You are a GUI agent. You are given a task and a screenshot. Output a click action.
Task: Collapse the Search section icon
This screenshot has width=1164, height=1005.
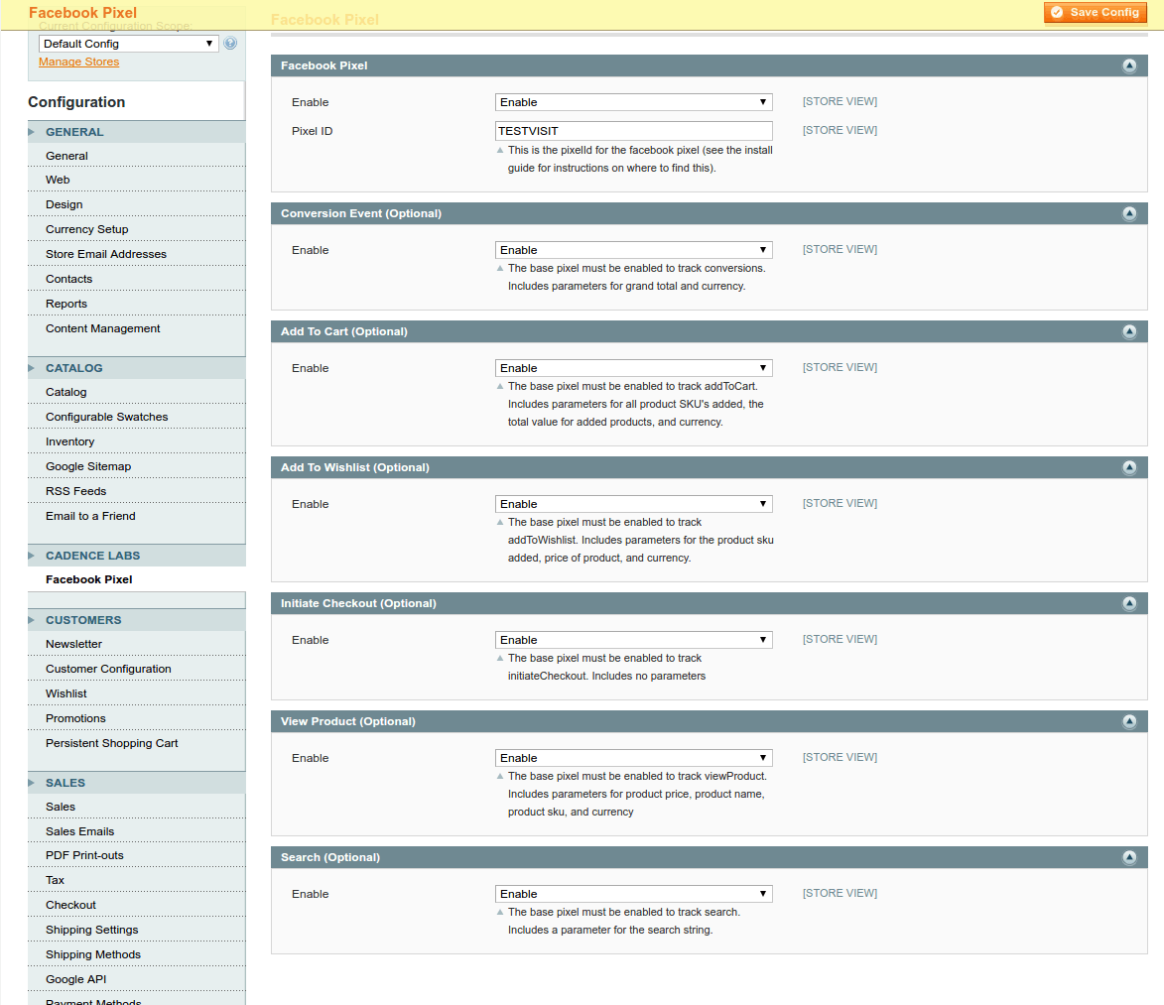click(x=1129, y=857)
